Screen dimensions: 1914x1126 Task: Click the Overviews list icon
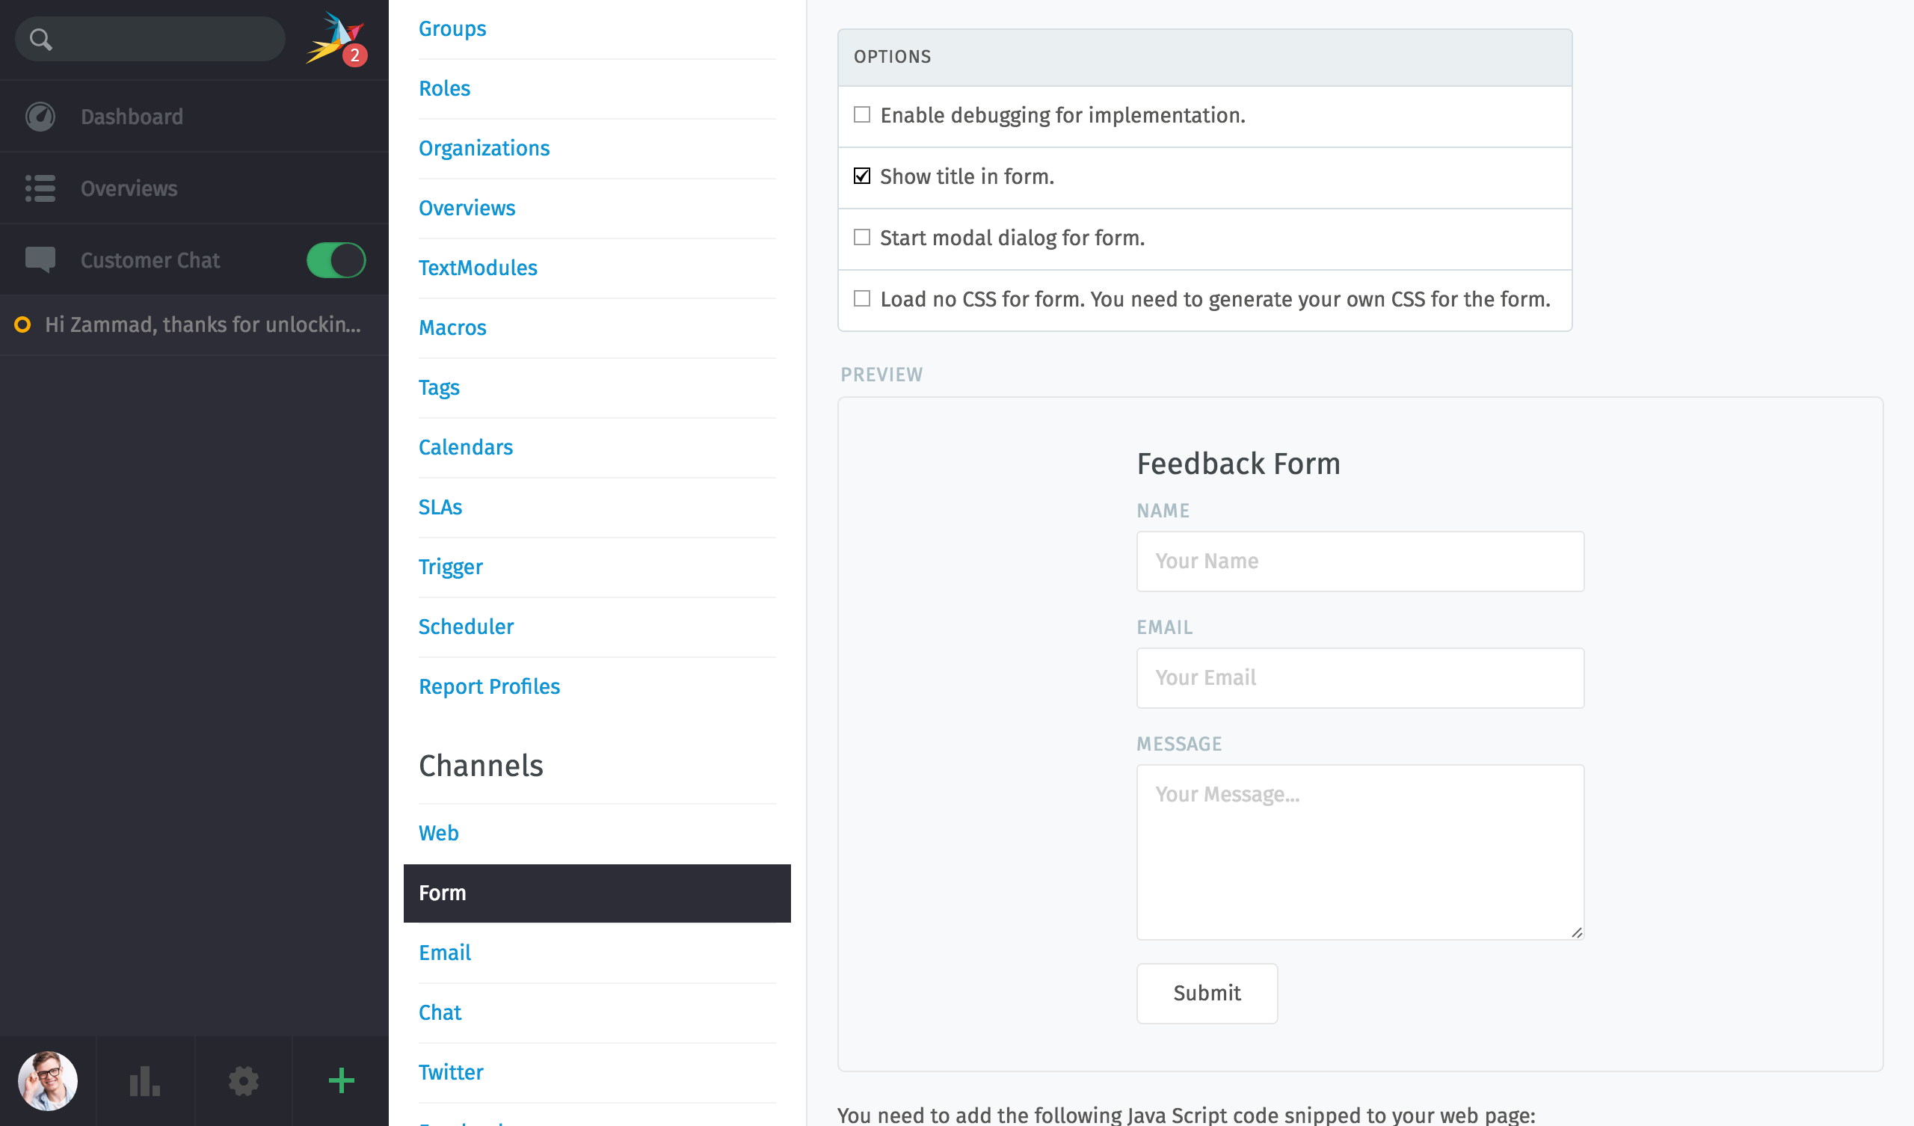40,188
